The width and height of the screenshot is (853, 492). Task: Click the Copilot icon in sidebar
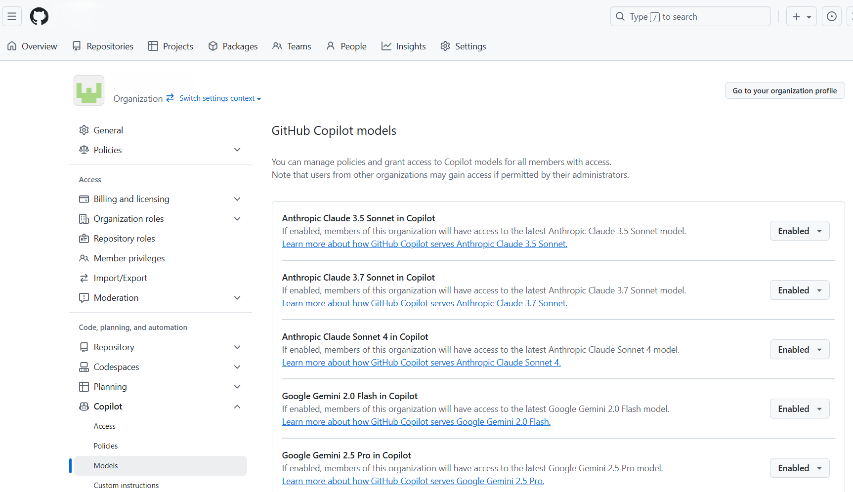pyautogui.click(x=84, y=407)
